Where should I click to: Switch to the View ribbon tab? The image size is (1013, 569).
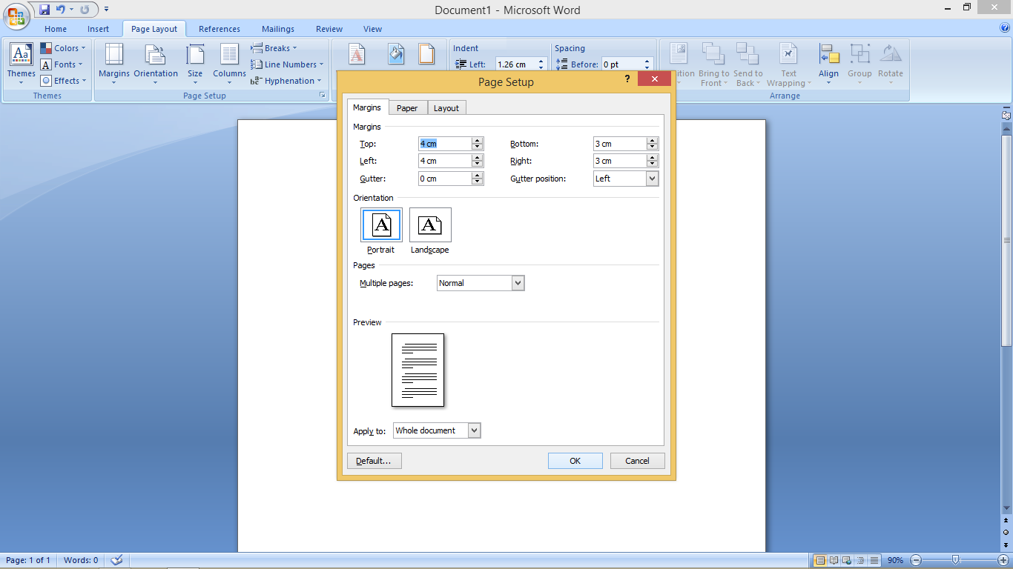pos(373,29)
